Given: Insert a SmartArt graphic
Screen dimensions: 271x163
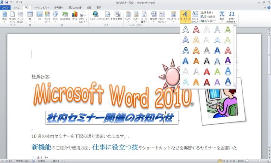Looking at the screenshot, I should click(x=65, y=16).
